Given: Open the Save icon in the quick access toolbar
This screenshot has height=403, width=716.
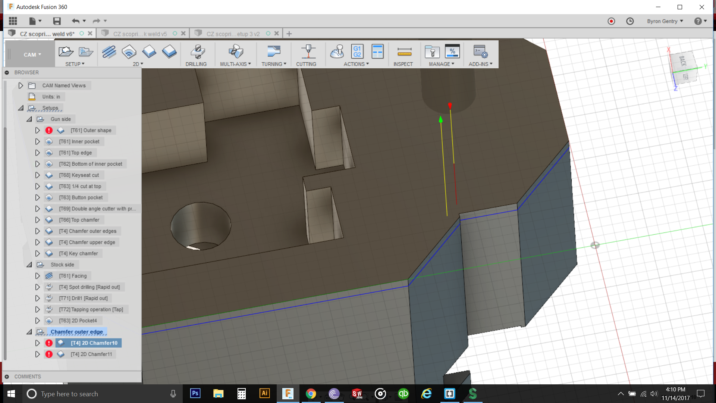Looking at the screenshot, I should (x=57, y=21).
